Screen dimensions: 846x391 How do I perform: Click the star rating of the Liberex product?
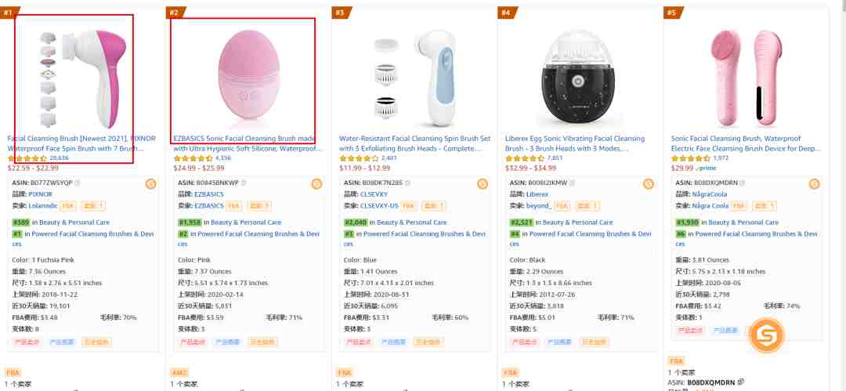point(524,158)
